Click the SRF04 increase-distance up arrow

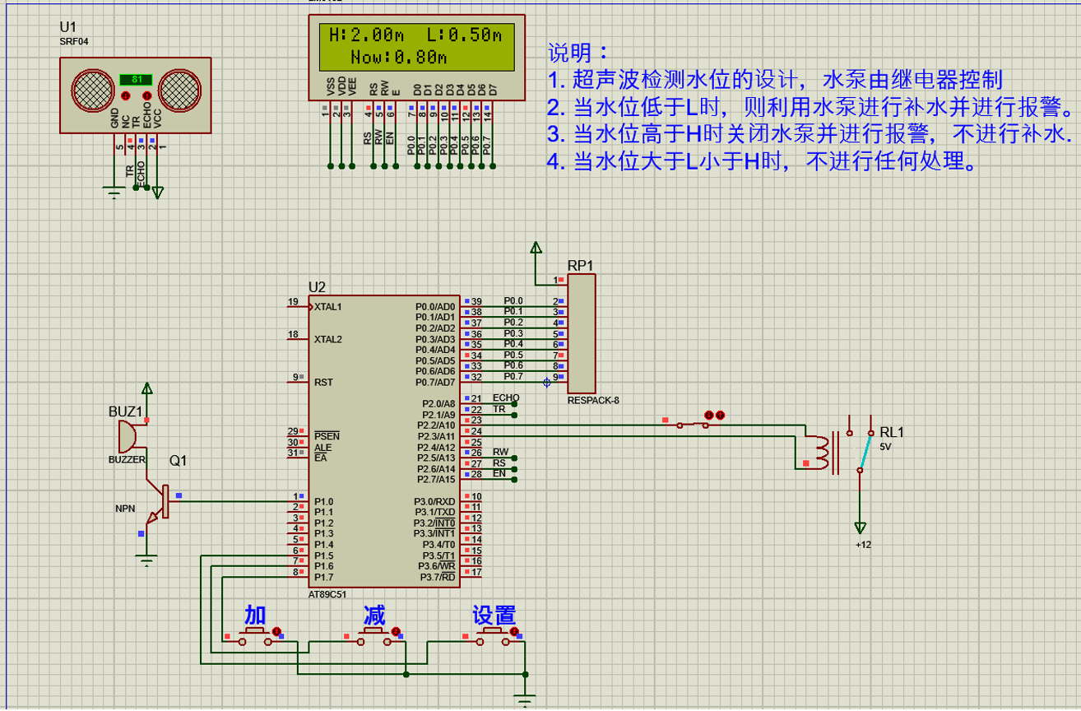tap(147, 96)
